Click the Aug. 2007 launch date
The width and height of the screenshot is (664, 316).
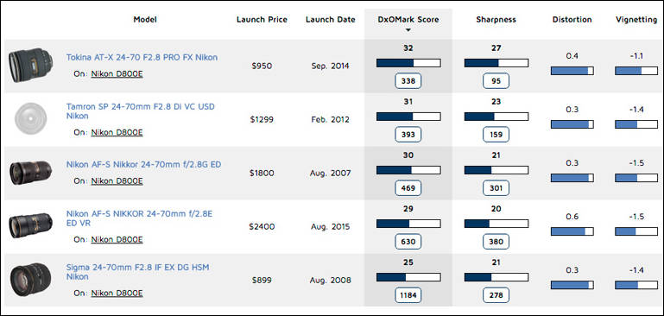coord(331,174)
